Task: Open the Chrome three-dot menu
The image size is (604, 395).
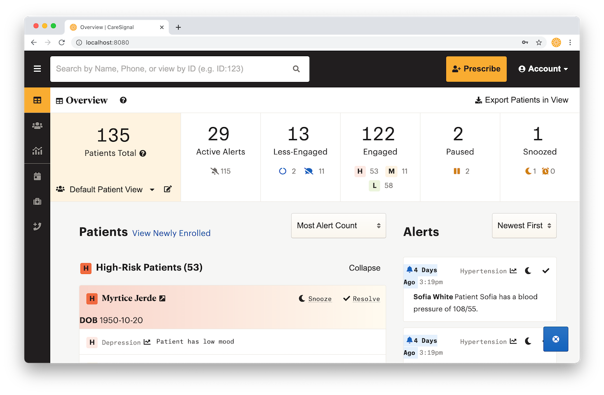Action: pos(570,42)
